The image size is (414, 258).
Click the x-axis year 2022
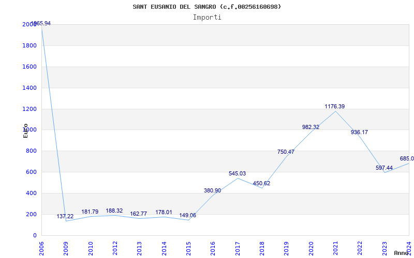360,248
